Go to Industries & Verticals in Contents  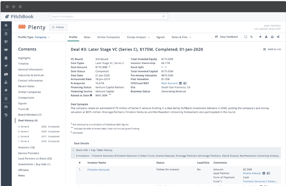[x=31, y=75]
